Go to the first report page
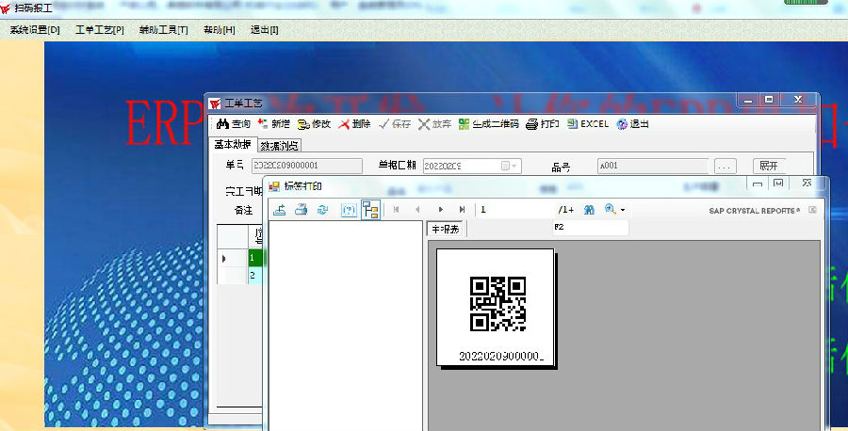The image size is (848, 431). [x=396, y=210]
